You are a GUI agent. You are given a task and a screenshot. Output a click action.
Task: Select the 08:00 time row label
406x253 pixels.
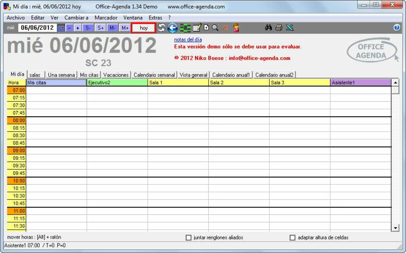[x=17, y=120]
